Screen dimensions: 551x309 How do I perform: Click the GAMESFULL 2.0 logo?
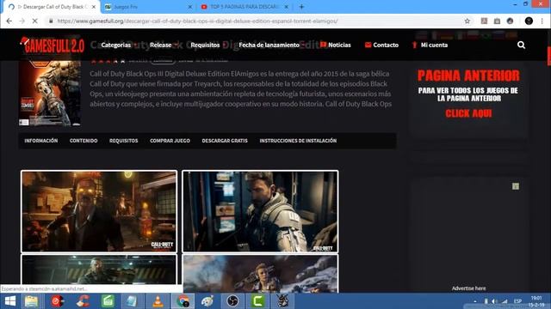(x=52, y=45)
